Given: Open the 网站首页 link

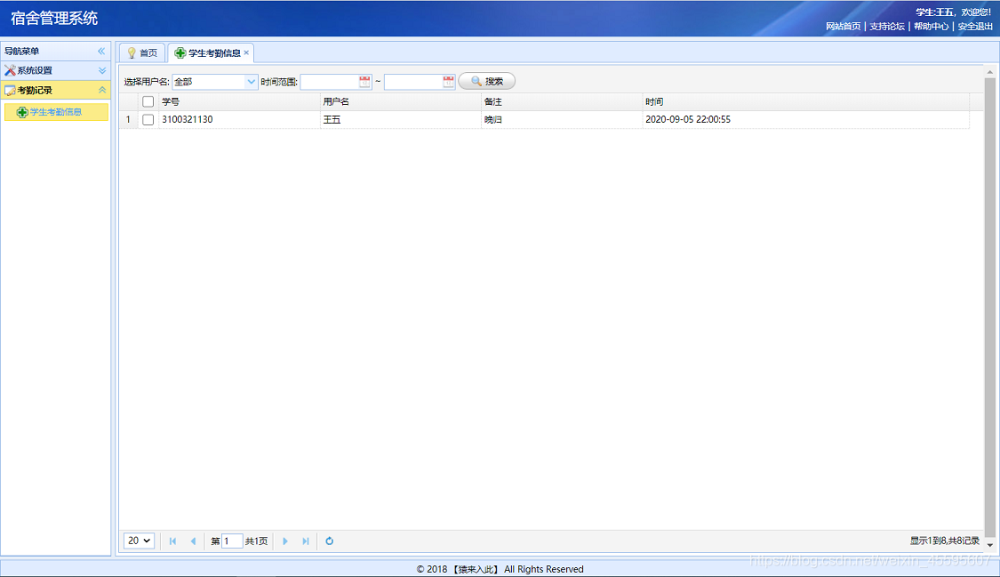Looking at the screenshot, I should tap(844, 27).
